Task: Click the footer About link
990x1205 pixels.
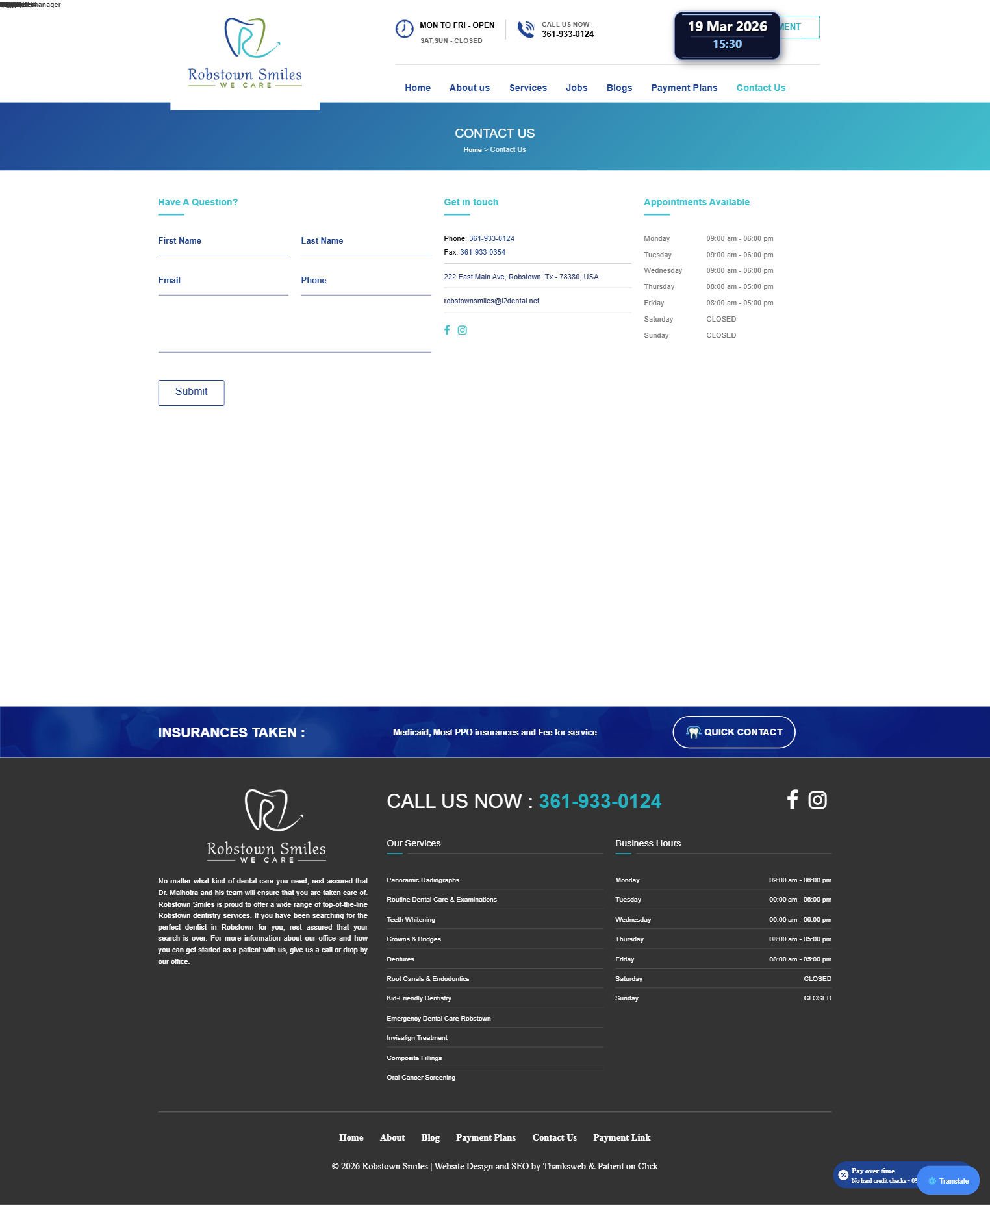Action: pyautogui.click(x=392, y=1137)
